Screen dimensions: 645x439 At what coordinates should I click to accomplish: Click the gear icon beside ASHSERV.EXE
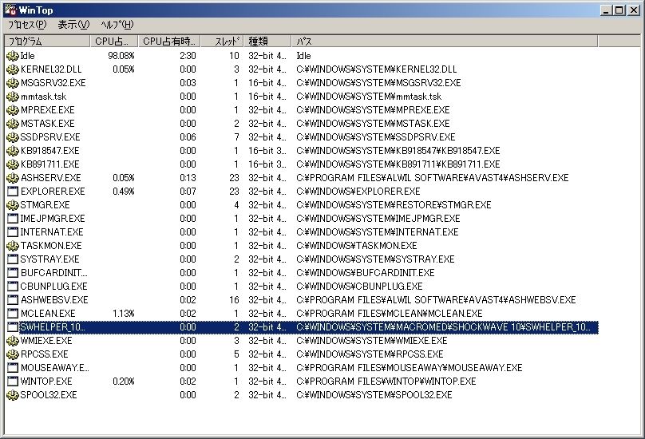click(13, 178)
